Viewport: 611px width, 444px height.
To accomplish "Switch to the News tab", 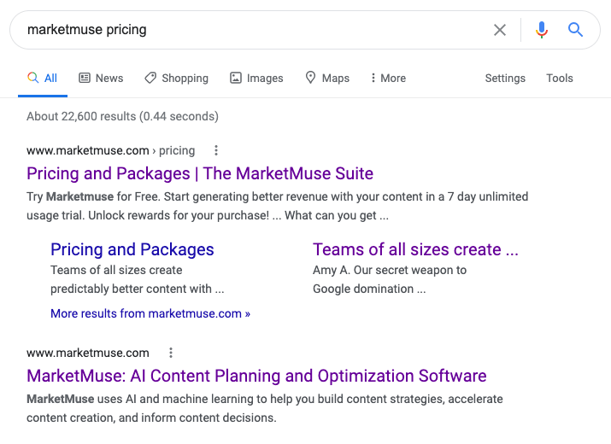I will coord(101,79).
